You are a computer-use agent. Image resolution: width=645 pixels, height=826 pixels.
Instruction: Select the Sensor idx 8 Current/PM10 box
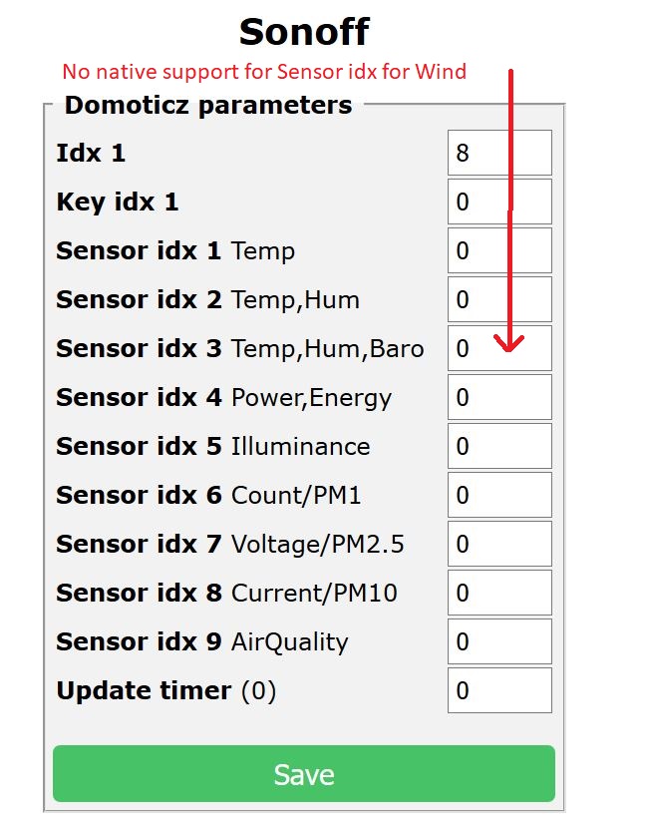tap(498, 593)
